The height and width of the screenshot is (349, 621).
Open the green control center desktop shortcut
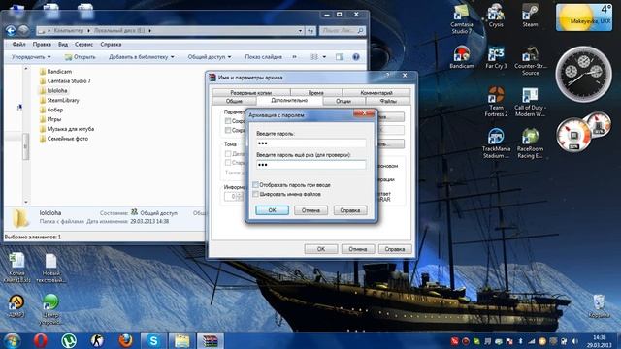pyautogui.click(x=50, y=309)
